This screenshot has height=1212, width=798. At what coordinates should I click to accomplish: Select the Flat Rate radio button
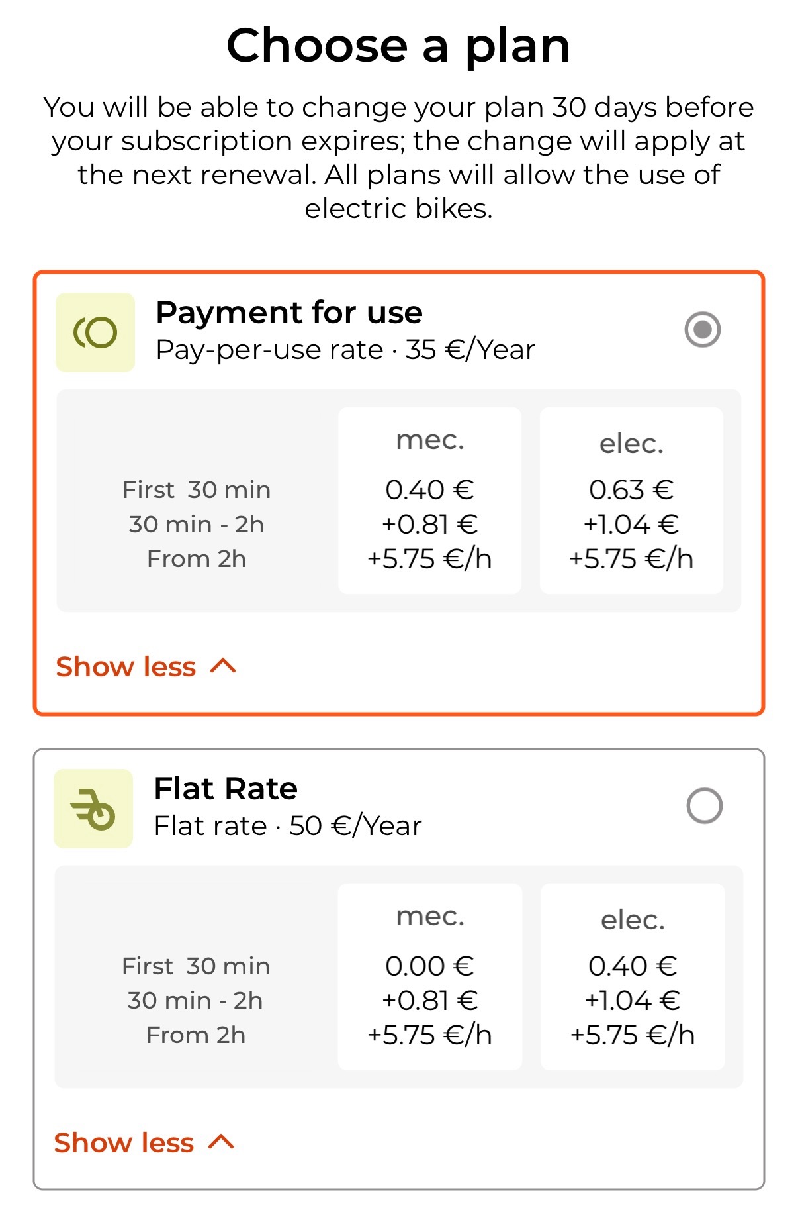click(x=705, y=806)
